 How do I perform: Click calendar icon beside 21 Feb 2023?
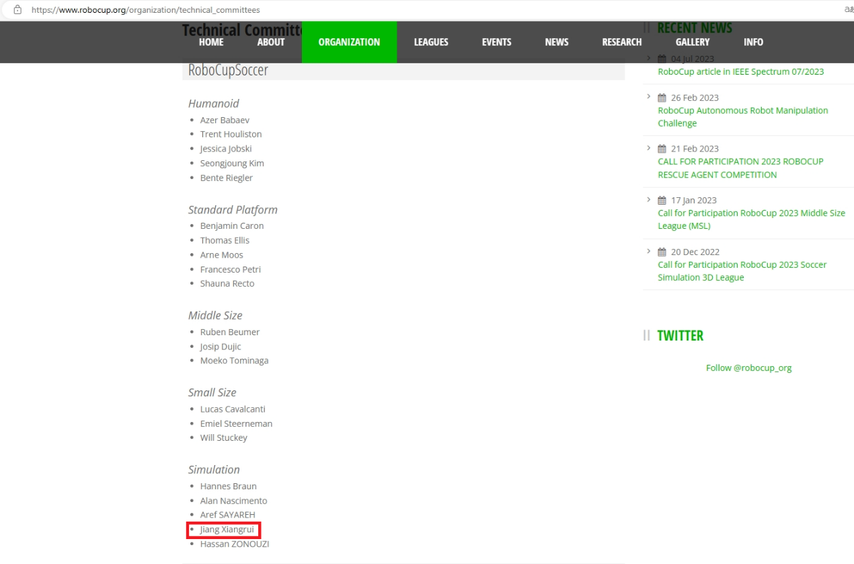pyautogui.click(x=662, y=149)
